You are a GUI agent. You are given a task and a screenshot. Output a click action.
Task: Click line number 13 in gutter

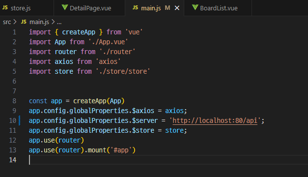pyautogui.click(x=13, y=150)
